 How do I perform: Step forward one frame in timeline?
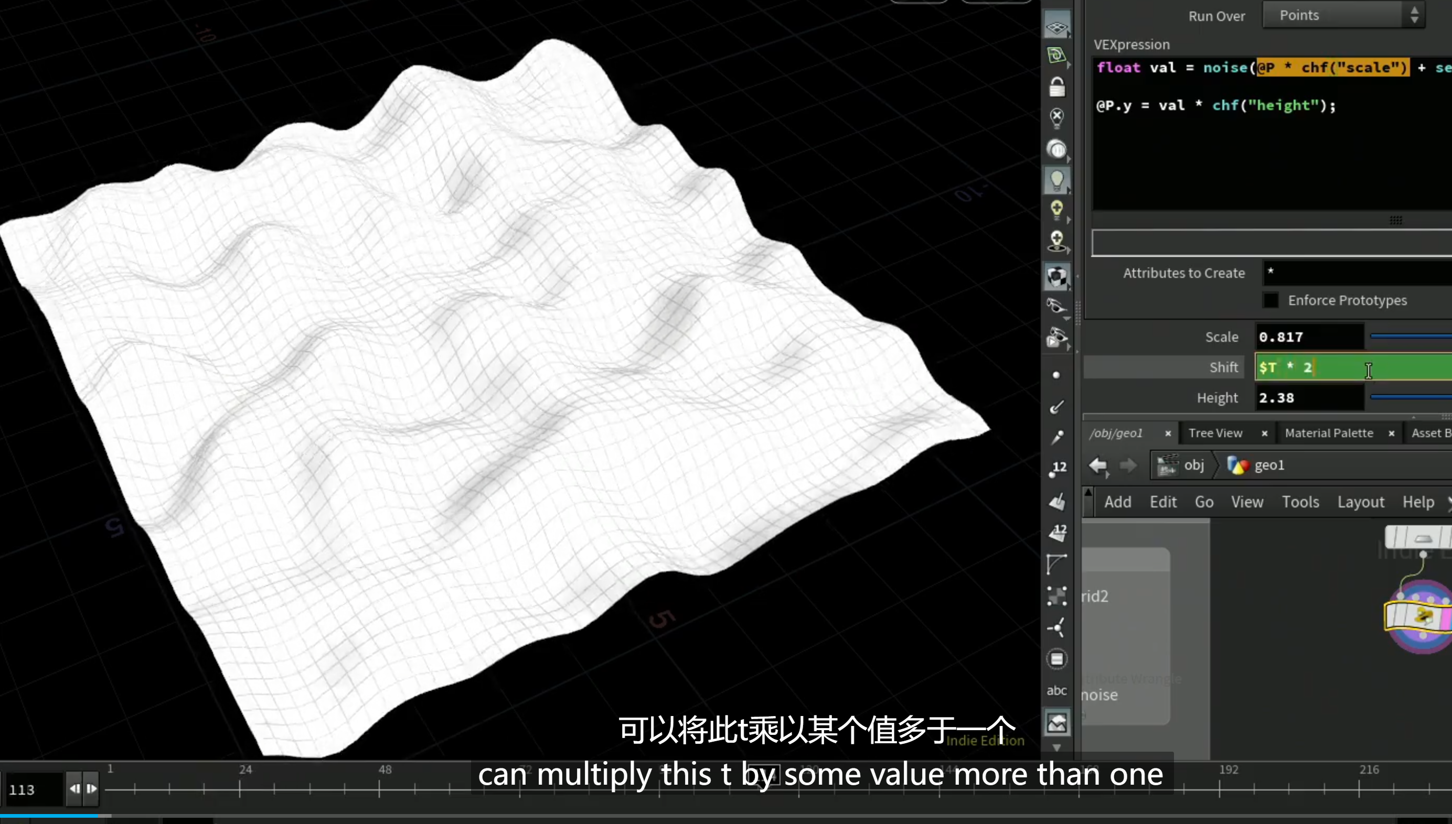coord(91,788)
